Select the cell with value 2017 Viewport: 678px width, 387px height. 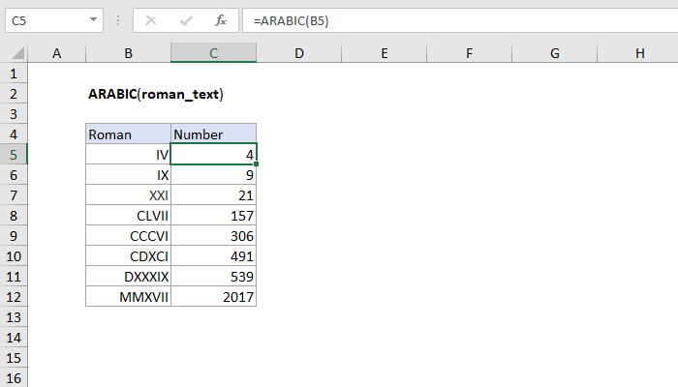[214, 297]
